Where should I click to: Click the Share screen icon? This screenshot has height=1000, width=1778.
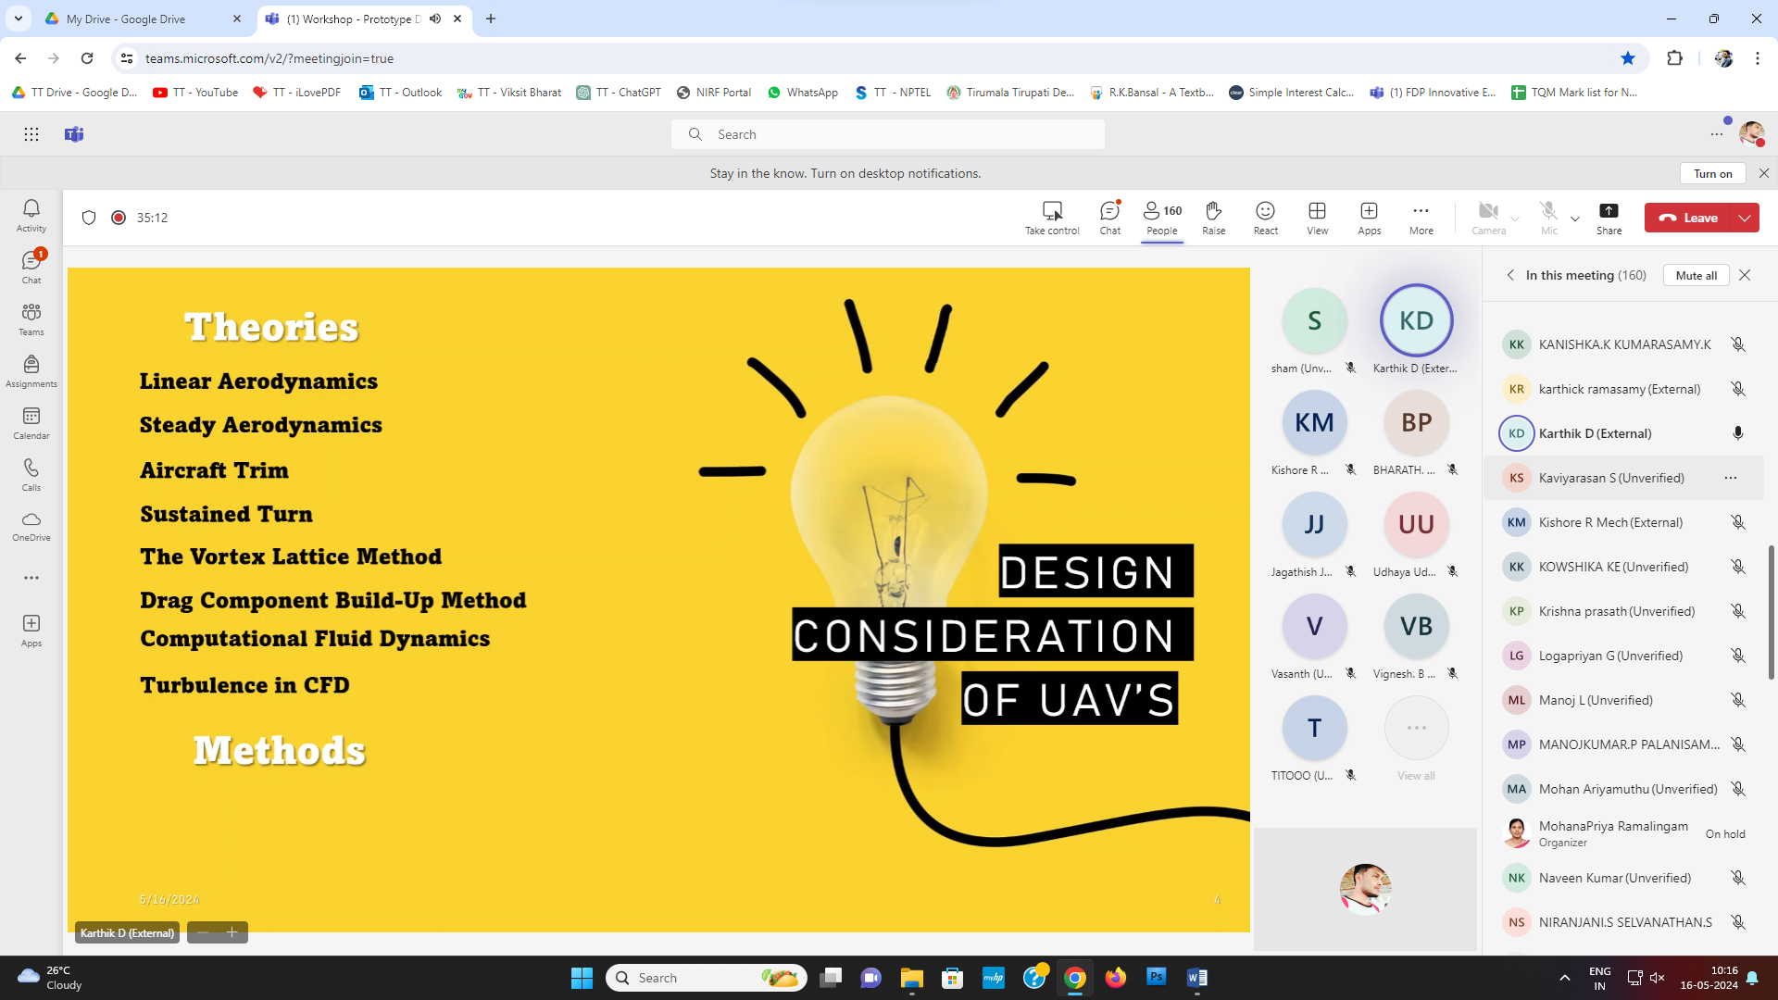(1609, 218)
